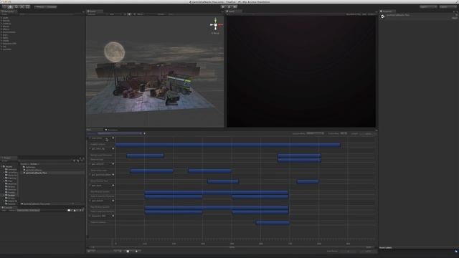Select the Rotate tool in Unity toolbar
Viewport: 459px width, 258px height.
tap(16, 6)
